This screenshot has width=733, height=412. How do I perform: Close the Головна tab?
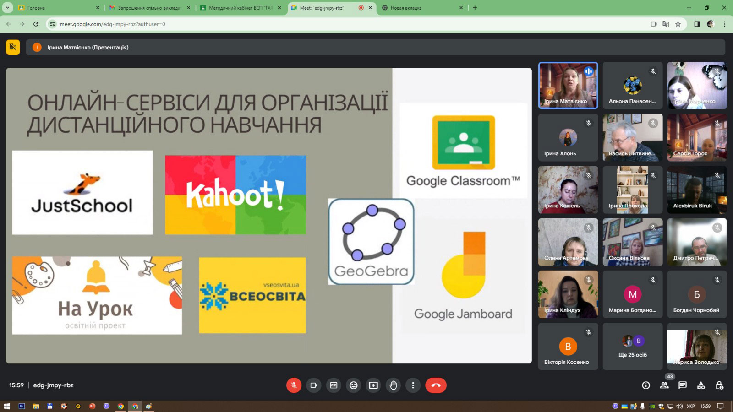click(x=98, y=8)
